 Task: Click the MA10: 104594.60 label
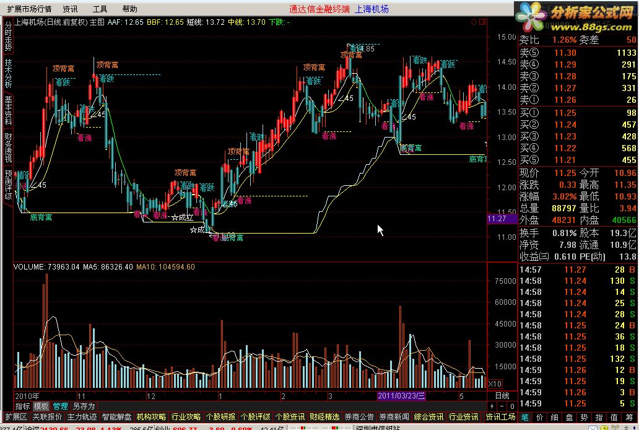coord(165,267)
